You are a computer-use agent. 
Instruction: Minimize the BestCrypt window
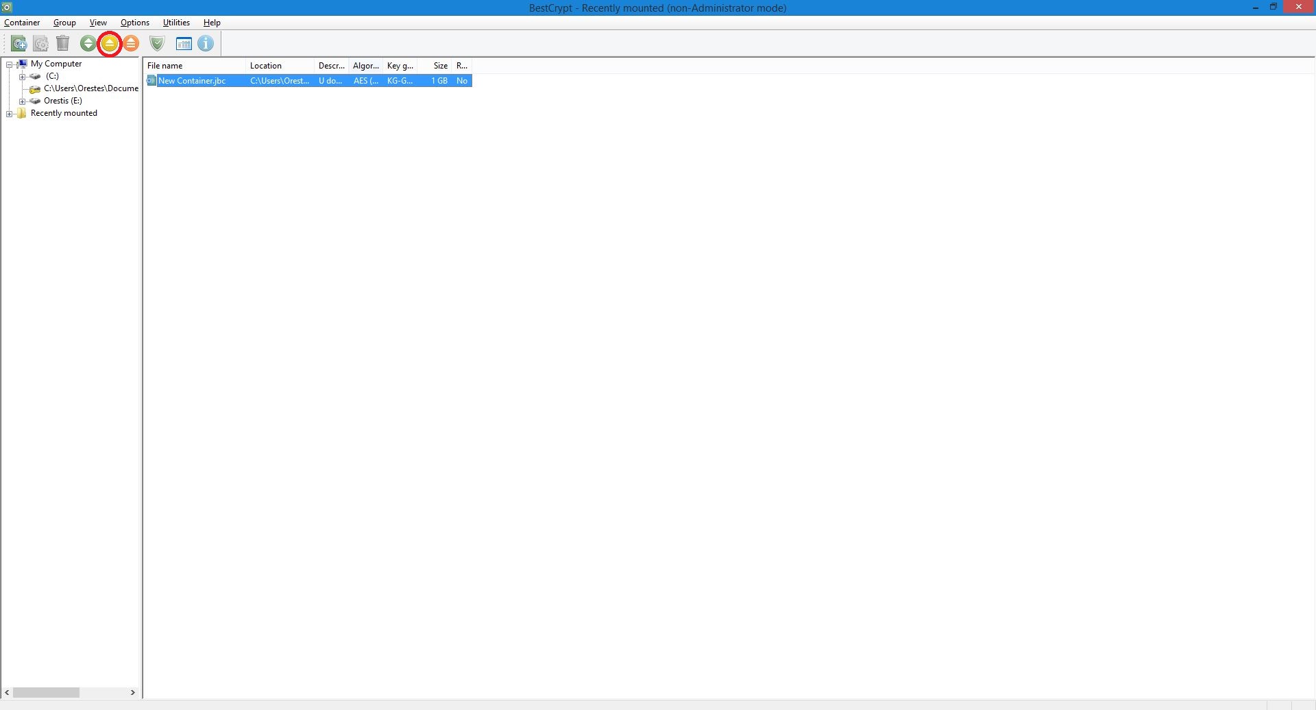coord(1256,8)
